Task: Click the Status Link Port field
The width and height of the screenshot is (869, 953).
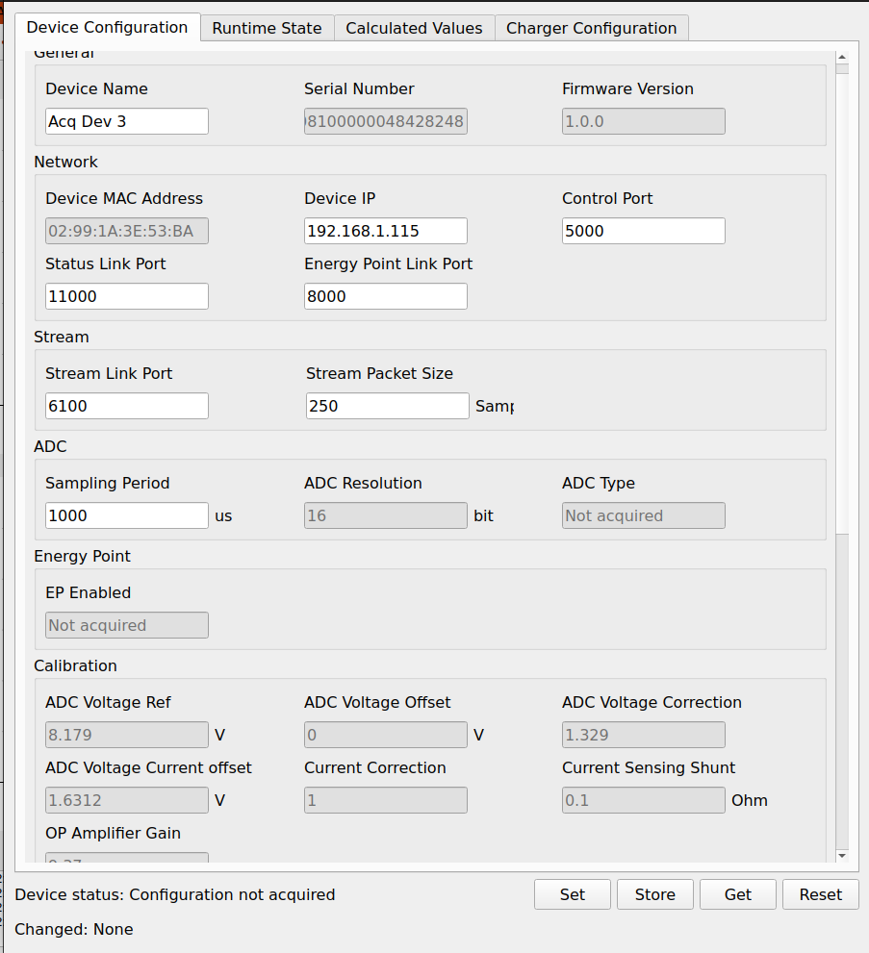Action: tap(127, 296)
